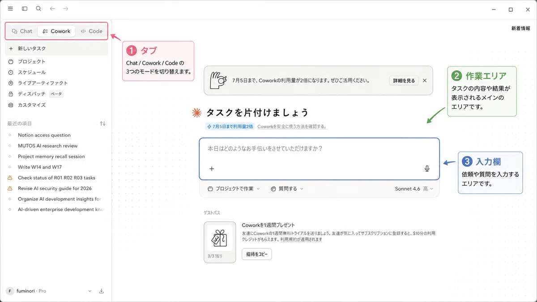The width and height of the screenshot is (537, 302).
Task: Focus the task prompt input field
Action: click(320, 159)
